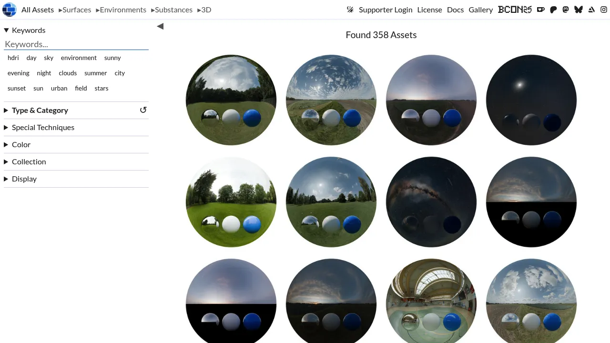
Task: Select the 'night' keyword tag
Action: tap(44, 73)
